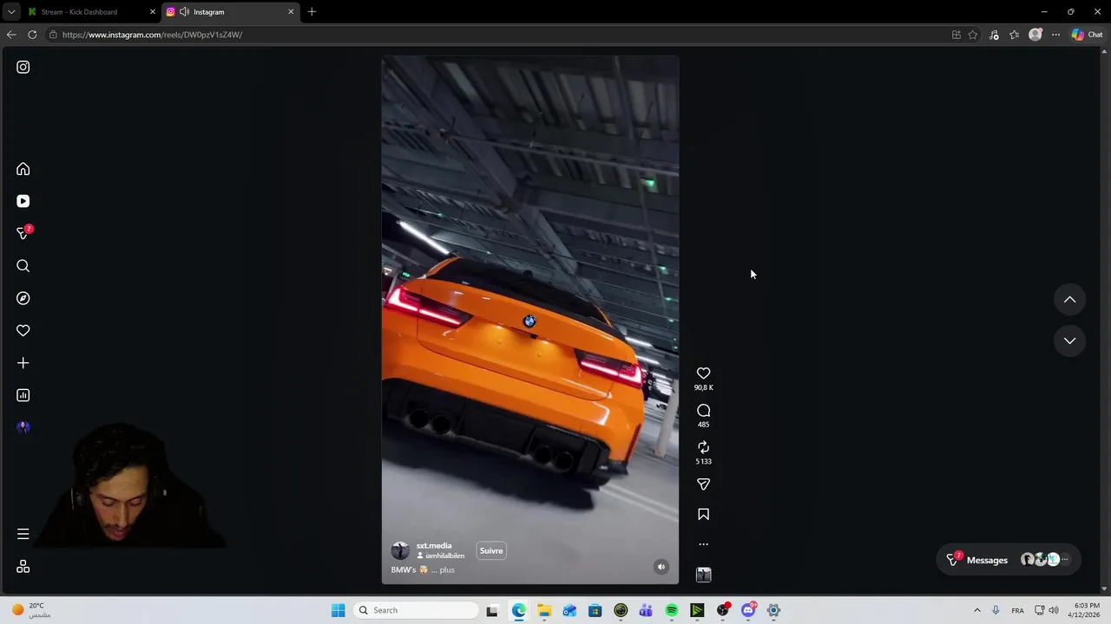1111x624 pixels.
Task: Mute the Instagram tab audio icon
Action: [x=184, y=12]
